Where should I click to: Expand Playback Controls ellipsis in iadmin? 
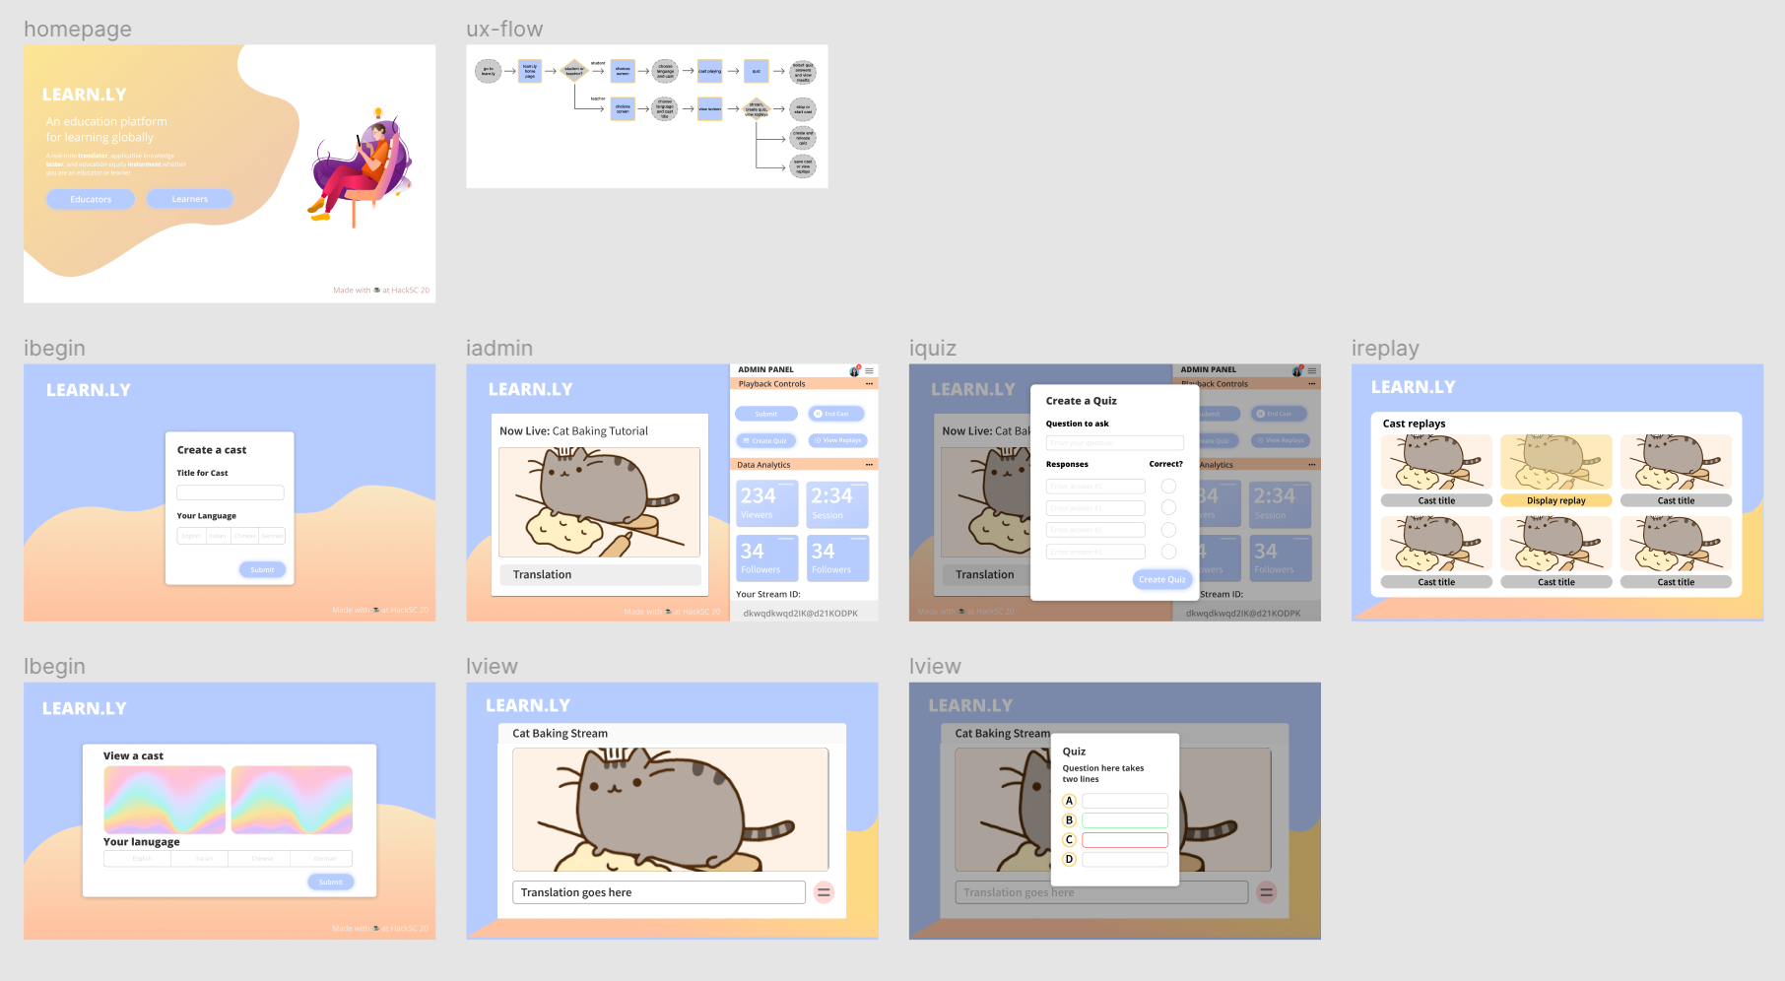pyautogui.click(x=869, y=384)
